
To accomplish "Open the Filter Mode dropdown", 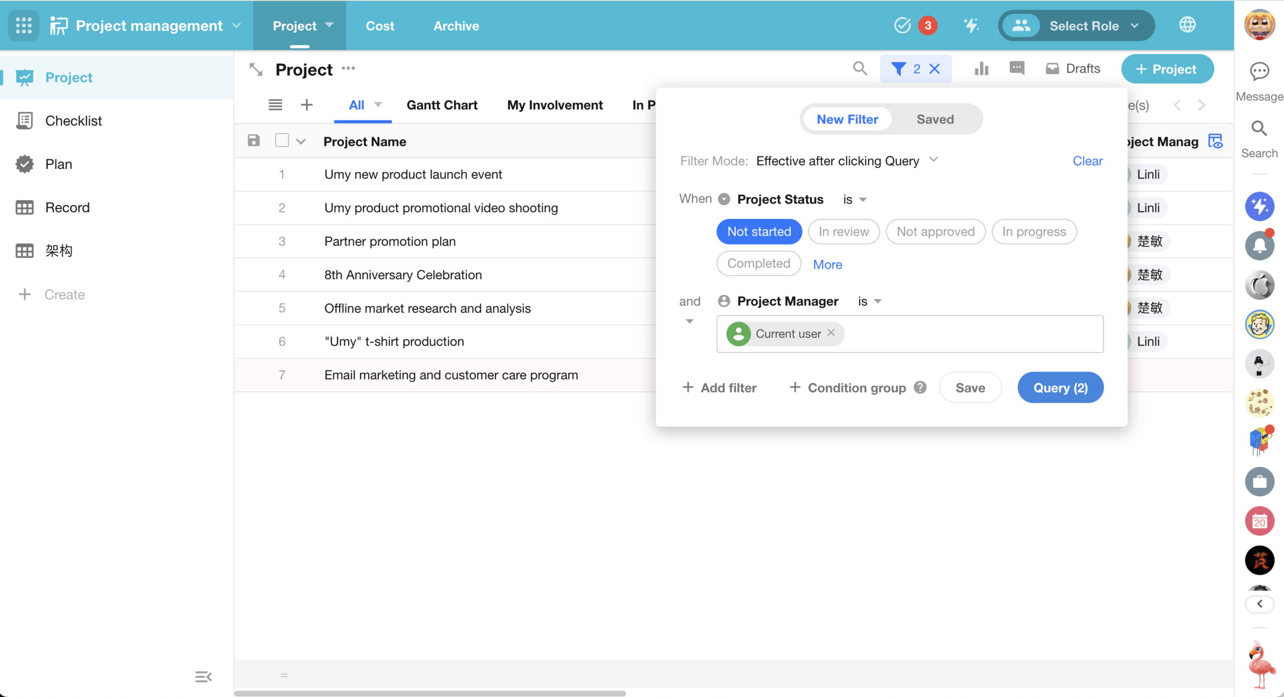I will (847, 161).
